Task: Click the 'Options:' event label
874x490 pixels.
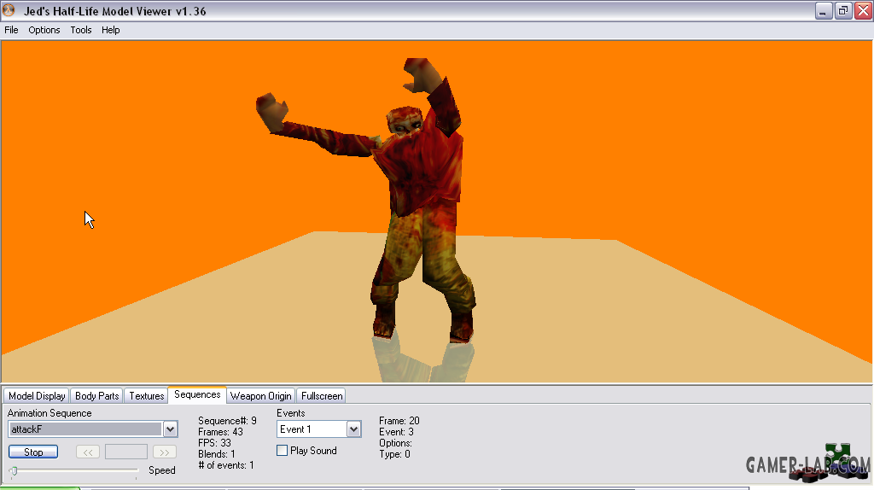Action: (396, 443)
